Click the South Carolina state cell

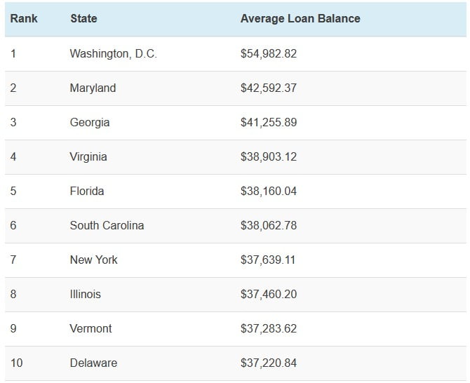click(107, 225)
